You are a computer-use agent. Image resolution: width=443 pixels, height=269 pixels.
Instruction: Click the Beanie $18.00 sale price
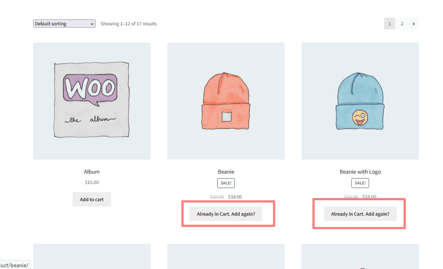[x=235, y=197]
